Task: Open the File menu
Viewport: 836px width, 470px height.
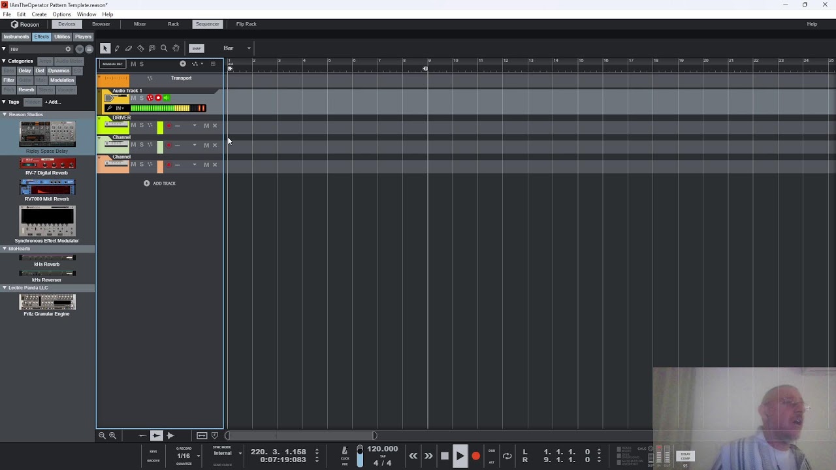Action: (7, 14)
